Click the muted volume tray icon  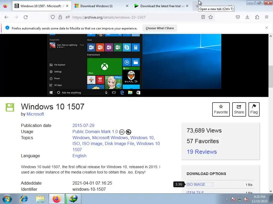tap(246, 199)
